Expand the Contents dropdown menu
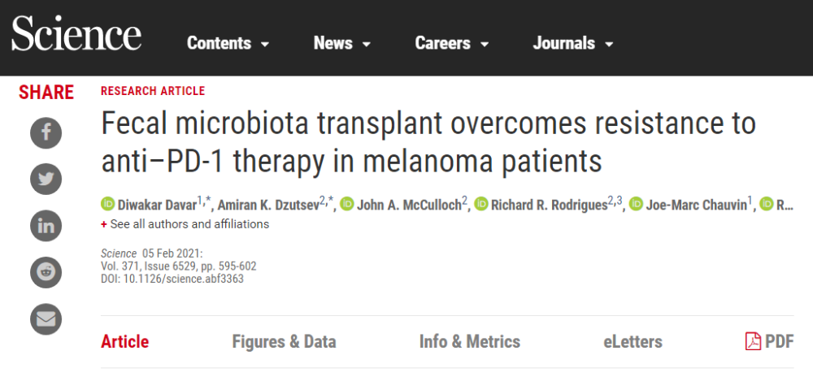This screenshot has height=381, width=813. tap(228, 43)
